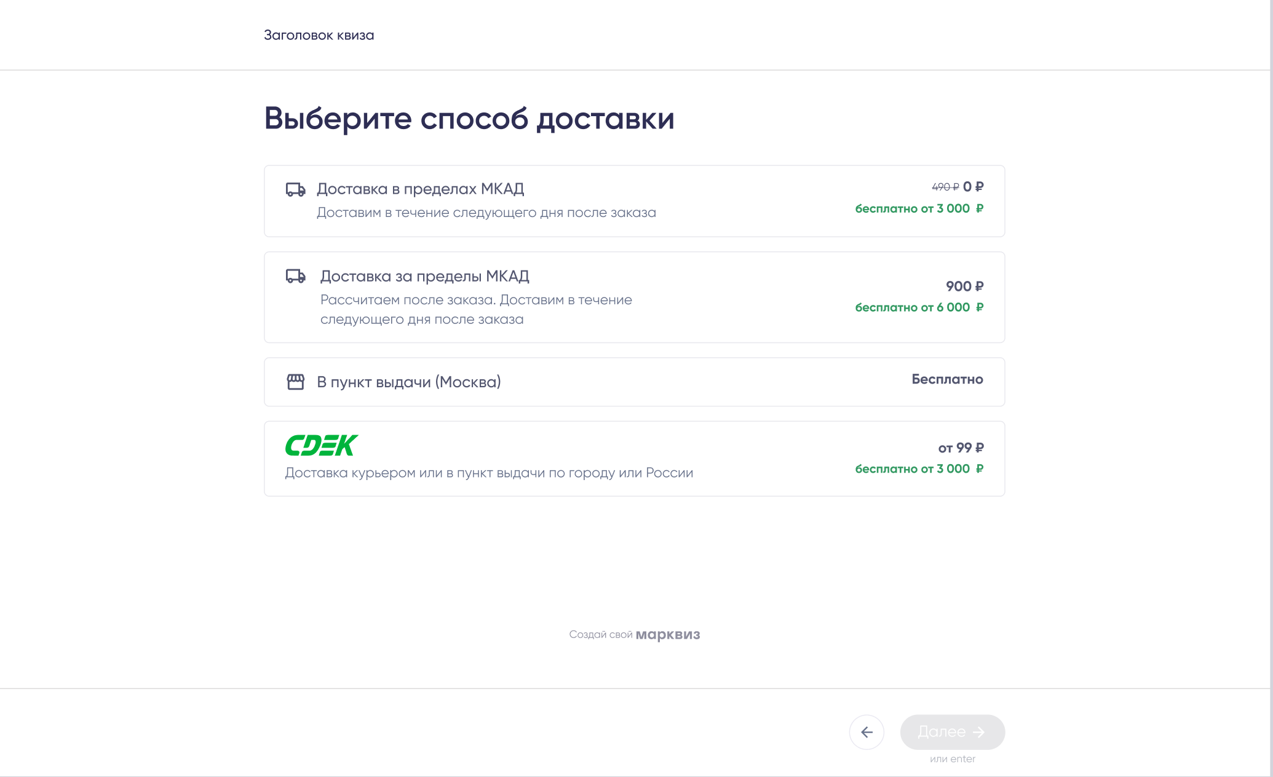
Task: Click the "Бесплатно" pickup price label
Action: coord(947,379)
